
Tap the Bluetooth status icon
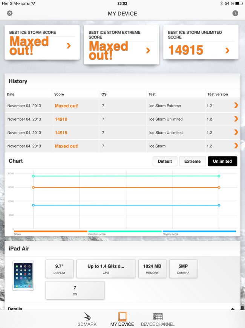[x=222, y=3]
